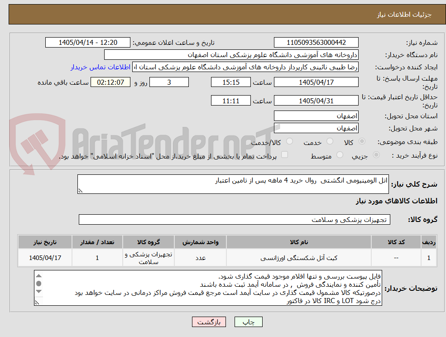Click the table group cell تجهیزات پزشکی و سلامت
The image size is (446, 337).
149,258
